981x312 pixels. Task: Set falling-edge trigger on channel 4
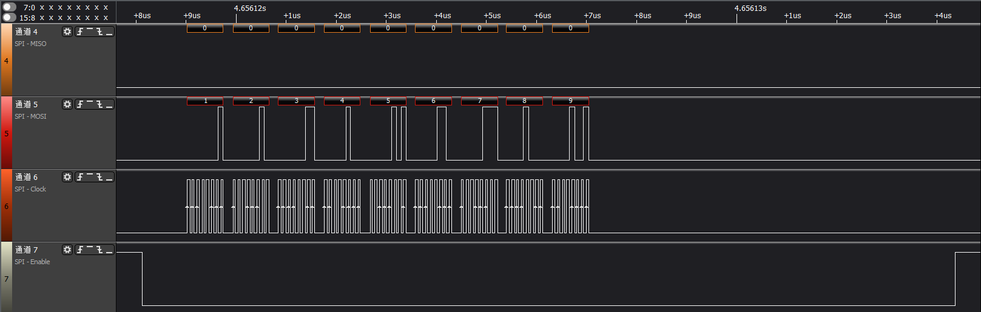pos(99,32)
